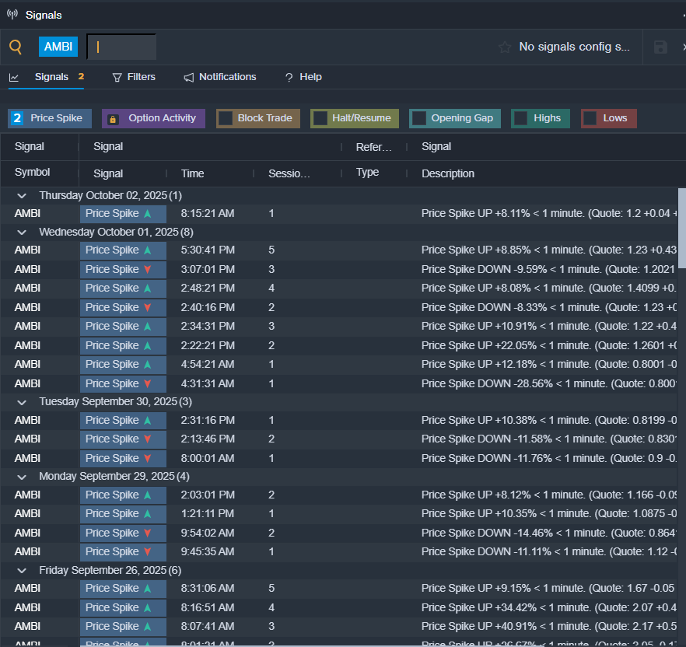Collapse the Thursday October 02, 2025 group

point(22,195)
